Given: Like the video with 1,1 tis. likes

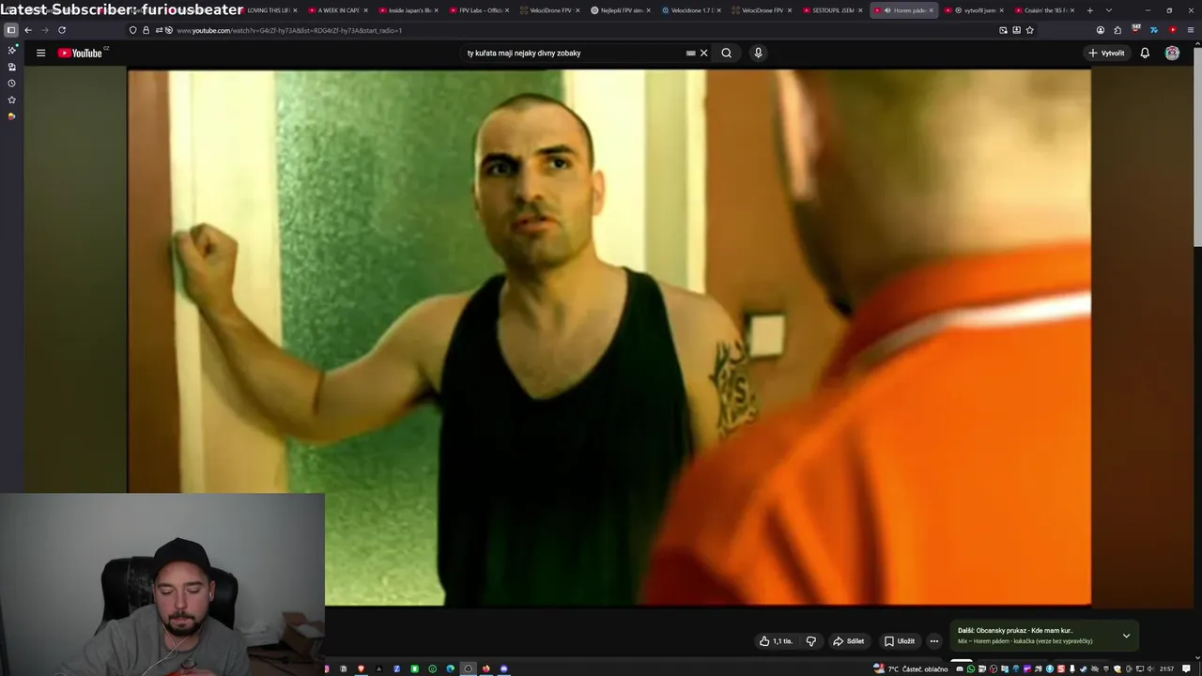Looking at the screenshot, I should [x=776, y=641].
